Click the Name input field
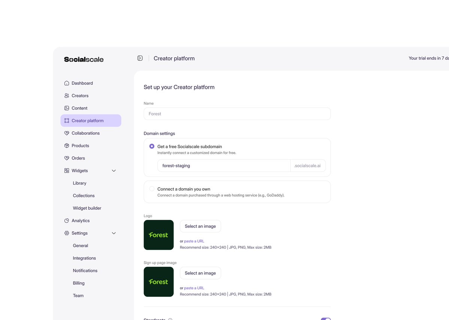 237,114
